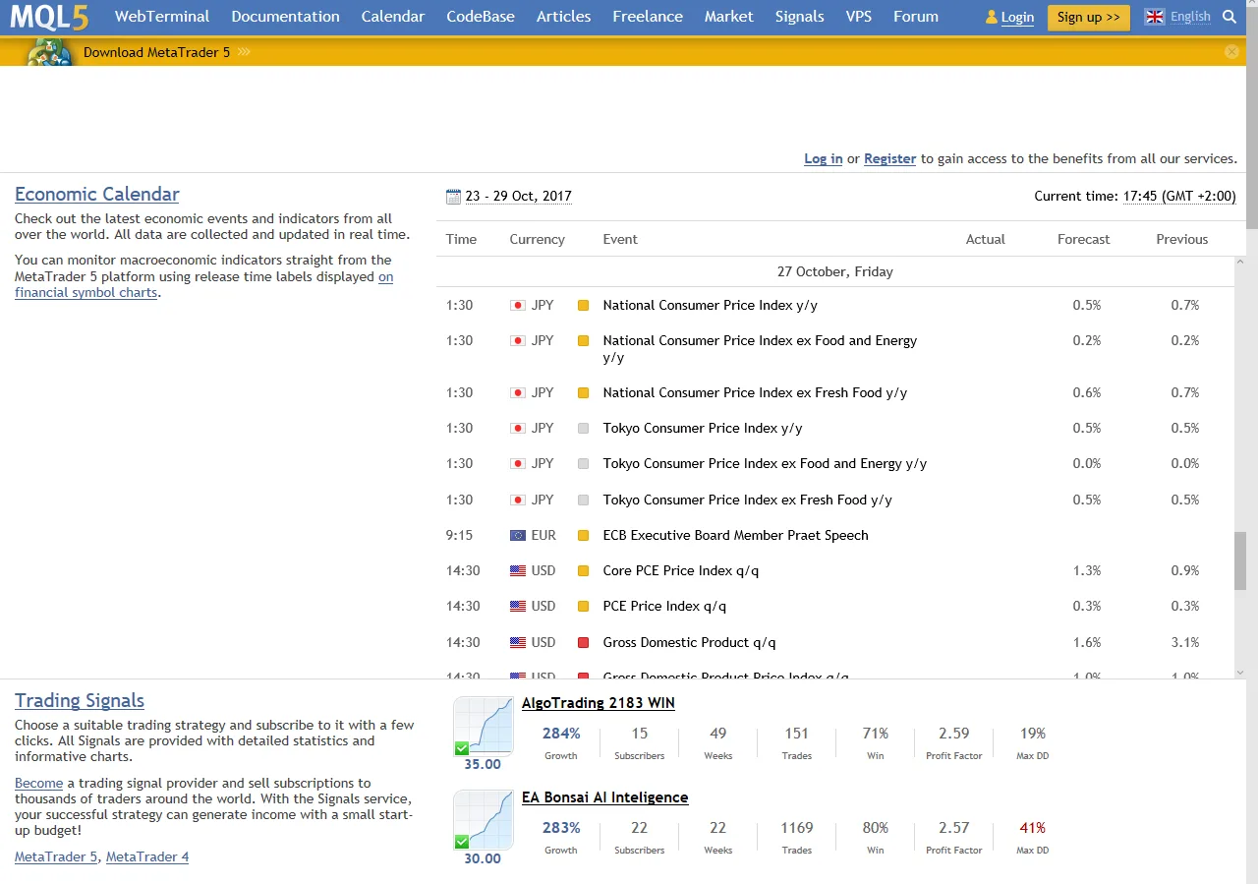This screenshot has height=884, width=1258.
Task: Click the Event column header
Action: (620, 239)
